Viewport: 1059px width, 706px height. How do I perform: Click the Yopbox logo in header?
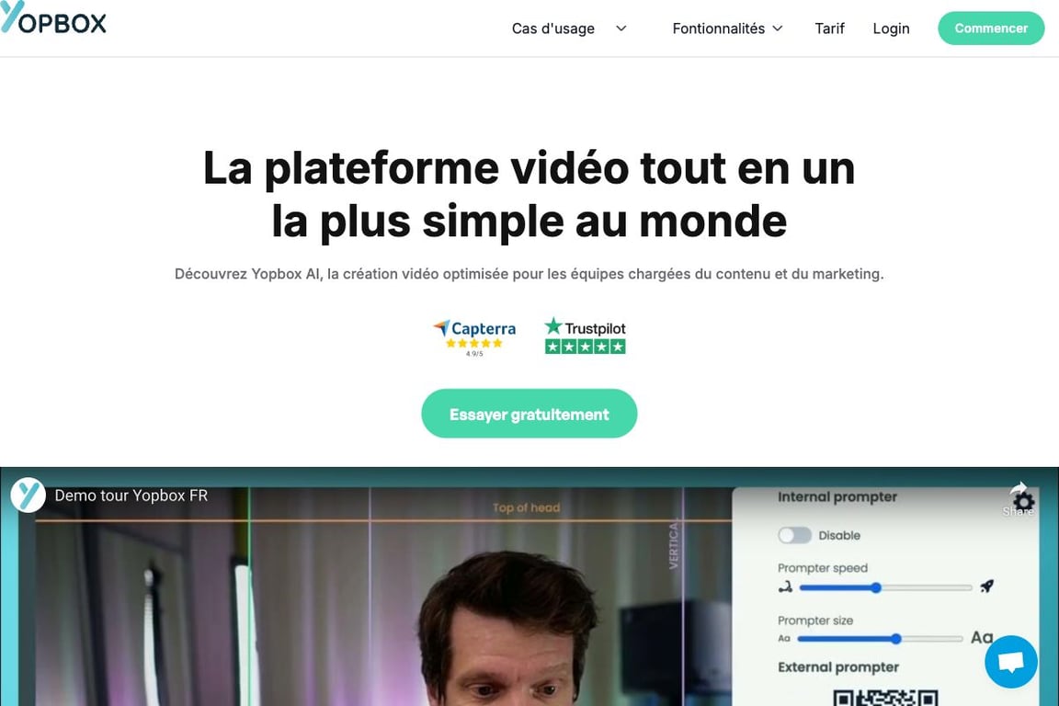[53, 17]
